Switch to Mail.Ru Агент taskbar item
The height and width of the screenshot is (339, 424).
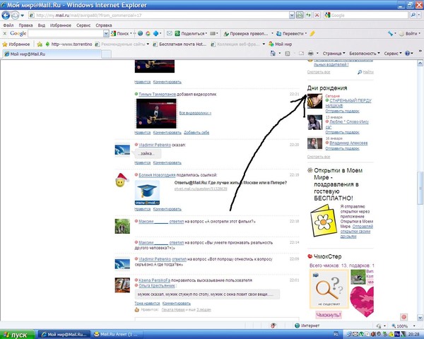click(x=117, y=334)
